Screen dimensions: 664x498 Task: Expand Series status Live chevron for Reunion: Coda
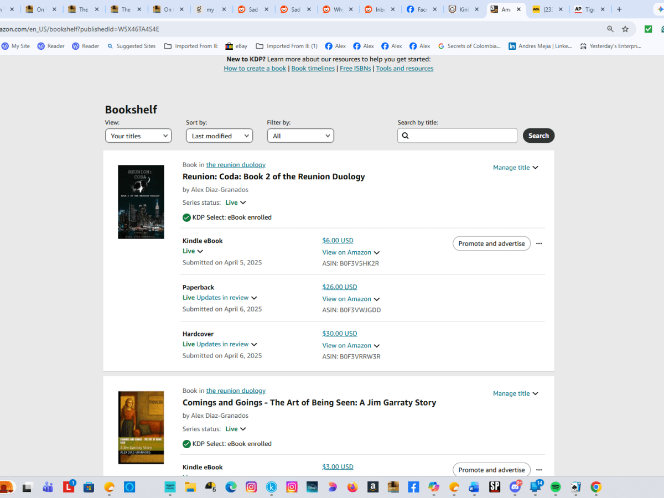click(243, 203)
